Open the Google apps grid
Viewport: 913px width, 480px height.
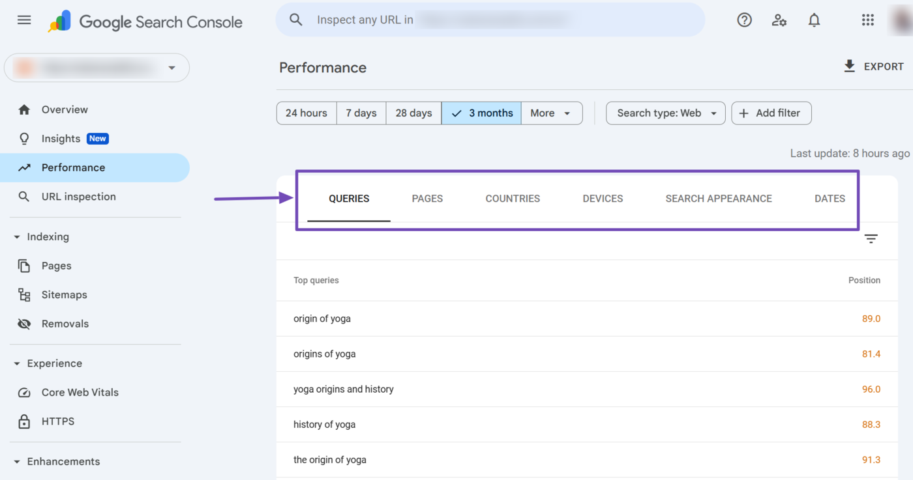pyautogui.click(x=867, y=20)
